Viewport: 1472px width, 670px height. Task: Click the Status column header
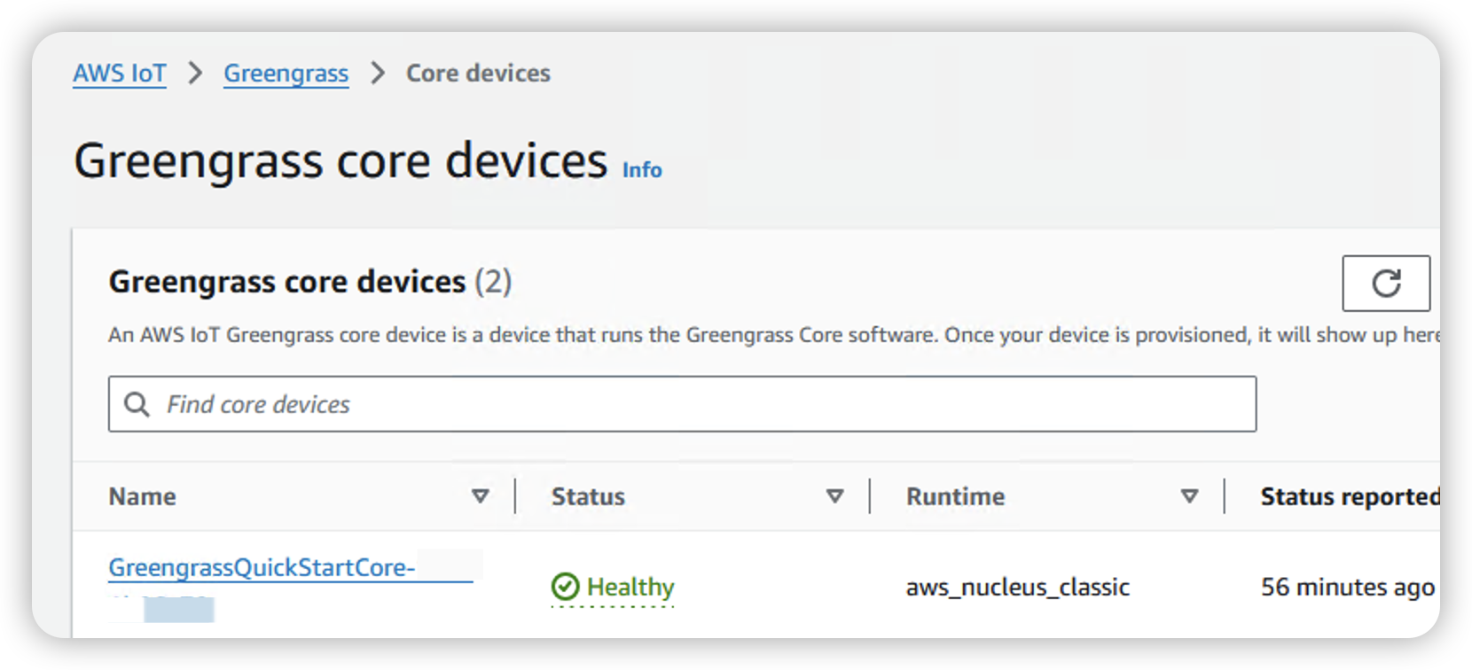click(588, 496)
